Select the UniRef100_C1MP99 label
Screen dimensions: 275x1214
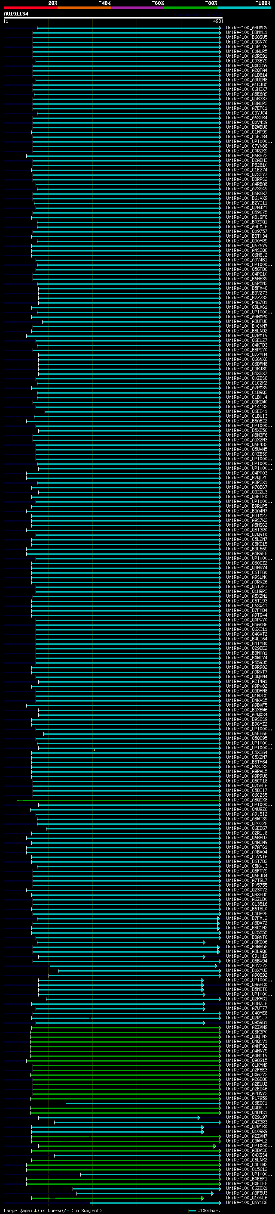pos(247,132)
